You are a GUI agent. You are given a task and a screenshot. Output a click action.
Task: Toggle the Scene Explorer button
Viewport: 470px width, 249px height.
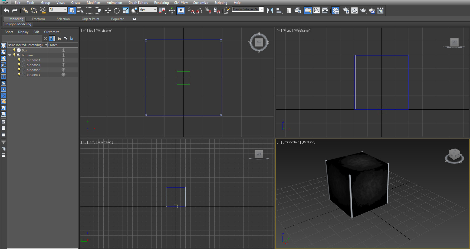click(289, 11)
